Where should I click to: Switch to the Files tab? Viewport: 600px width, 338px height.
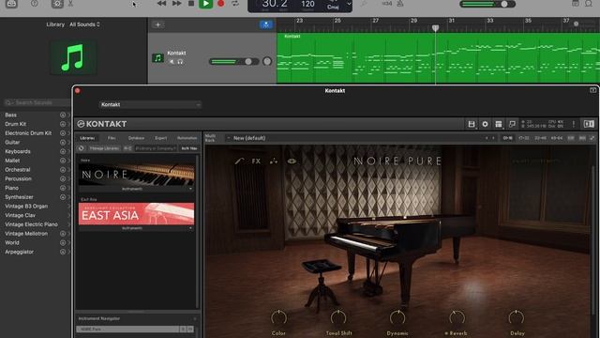(112, 138)
